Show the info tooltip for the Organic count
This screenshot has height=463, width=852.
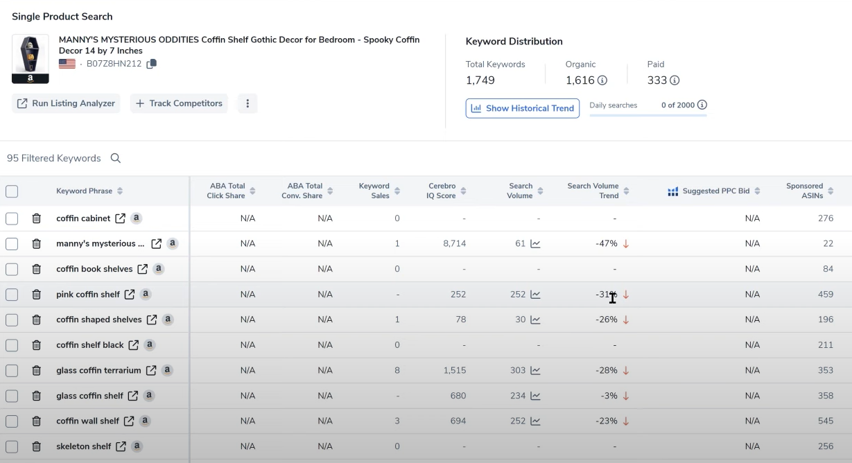(602, 80)
